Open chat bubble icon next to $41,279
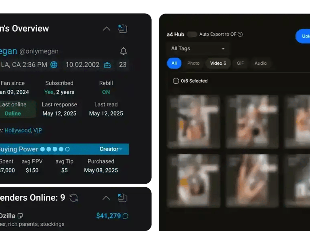310x231 pixels. [126, 216]
